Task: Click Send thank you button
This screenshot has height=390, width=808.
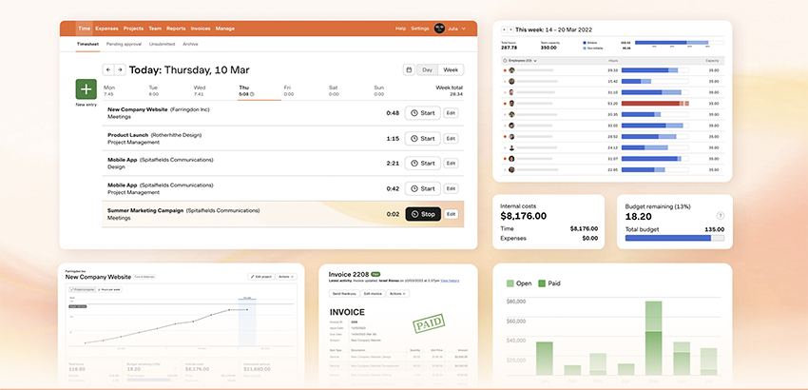Action: [x=344, y=294]
